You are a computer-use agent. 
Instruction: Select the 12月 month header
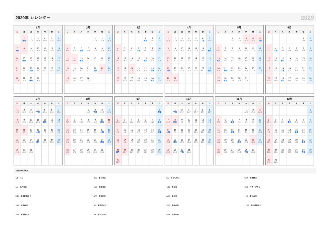click(x=289, y=99)
